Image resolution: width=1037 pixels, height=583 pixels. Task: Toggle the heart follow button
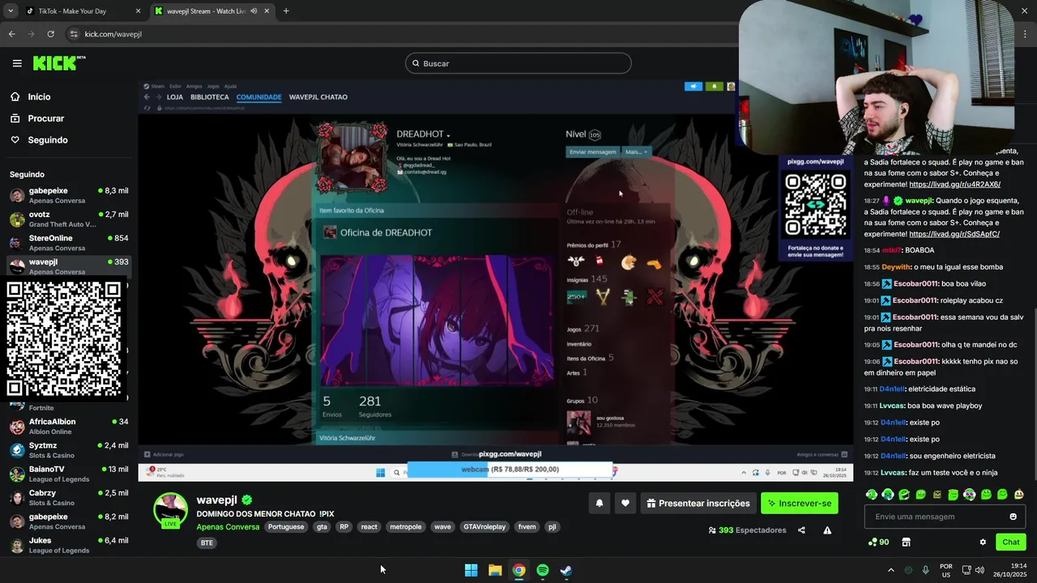[x=625, y=503]
